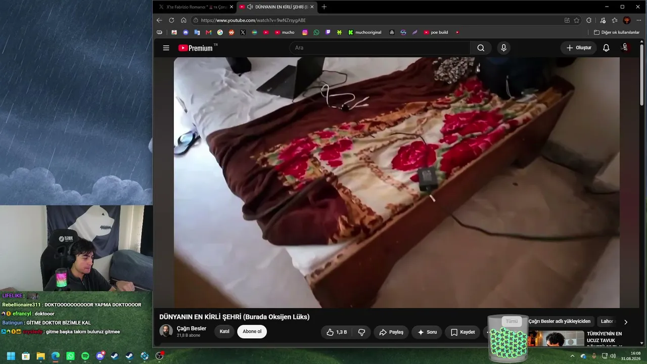Open the Gmail bookmark
The width and height of the screenshot is (647, 364).
point(208,32)
